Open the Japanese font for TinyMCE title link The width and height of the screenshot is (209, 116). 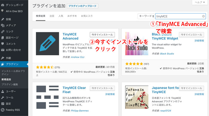coord(165,90)
